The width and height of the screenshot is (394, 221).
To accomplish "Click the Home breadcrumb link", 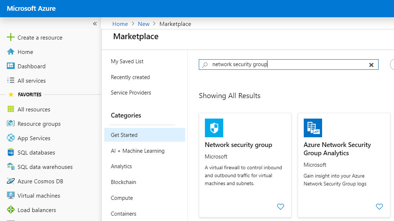I will coord(120,24).
